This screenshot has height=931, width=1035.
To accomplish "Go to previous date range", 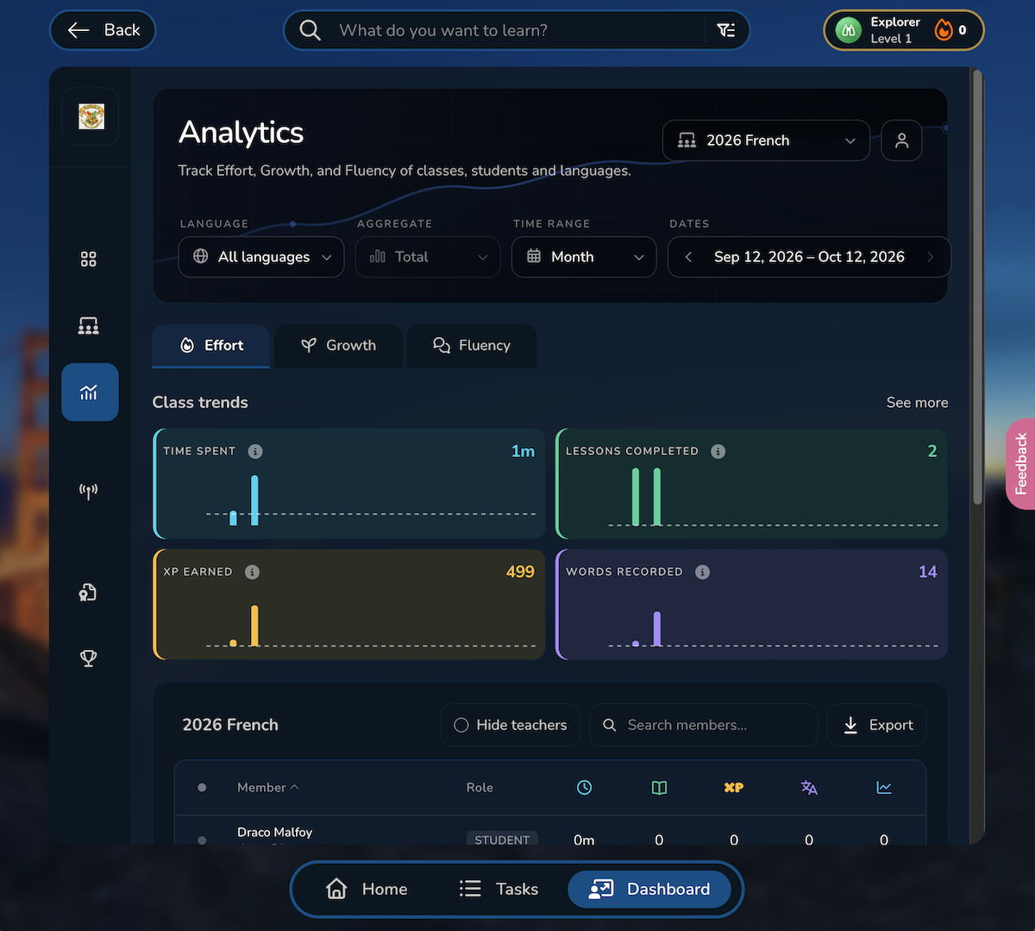I will (688, 257).
